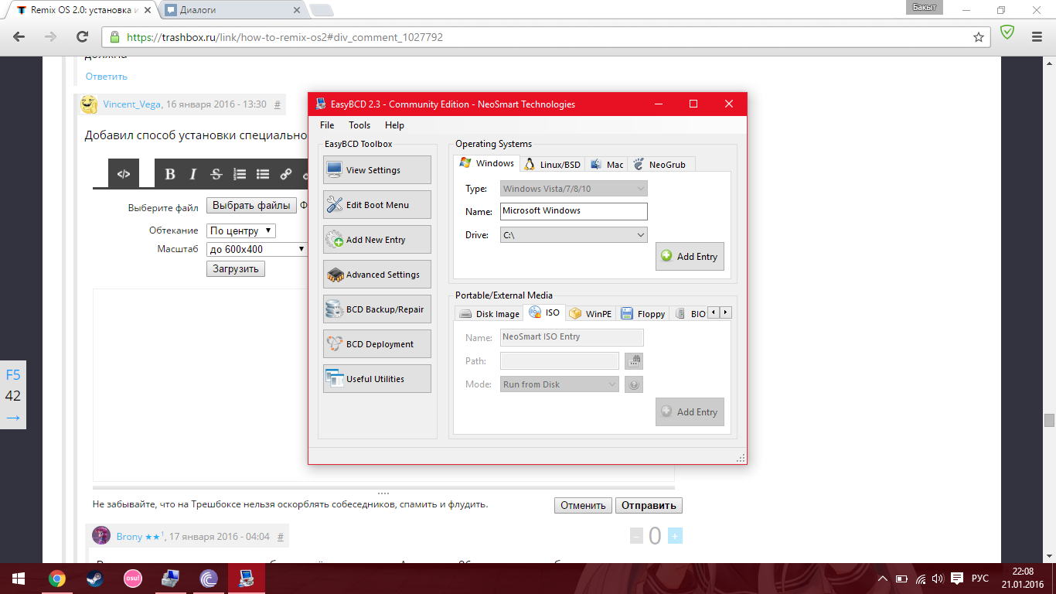Open the Windows Start menu
Screen dimensions: 1056x594
point(19,579)
